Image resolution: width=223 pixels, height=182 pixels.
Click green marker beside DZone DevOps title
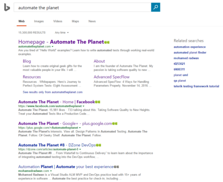(x=98, y=145)
